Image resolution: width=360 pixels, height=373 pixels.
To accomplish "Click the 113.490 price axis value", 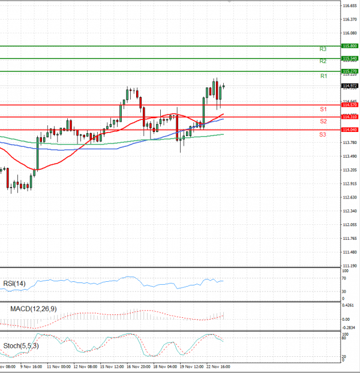I will pos(350,157).
